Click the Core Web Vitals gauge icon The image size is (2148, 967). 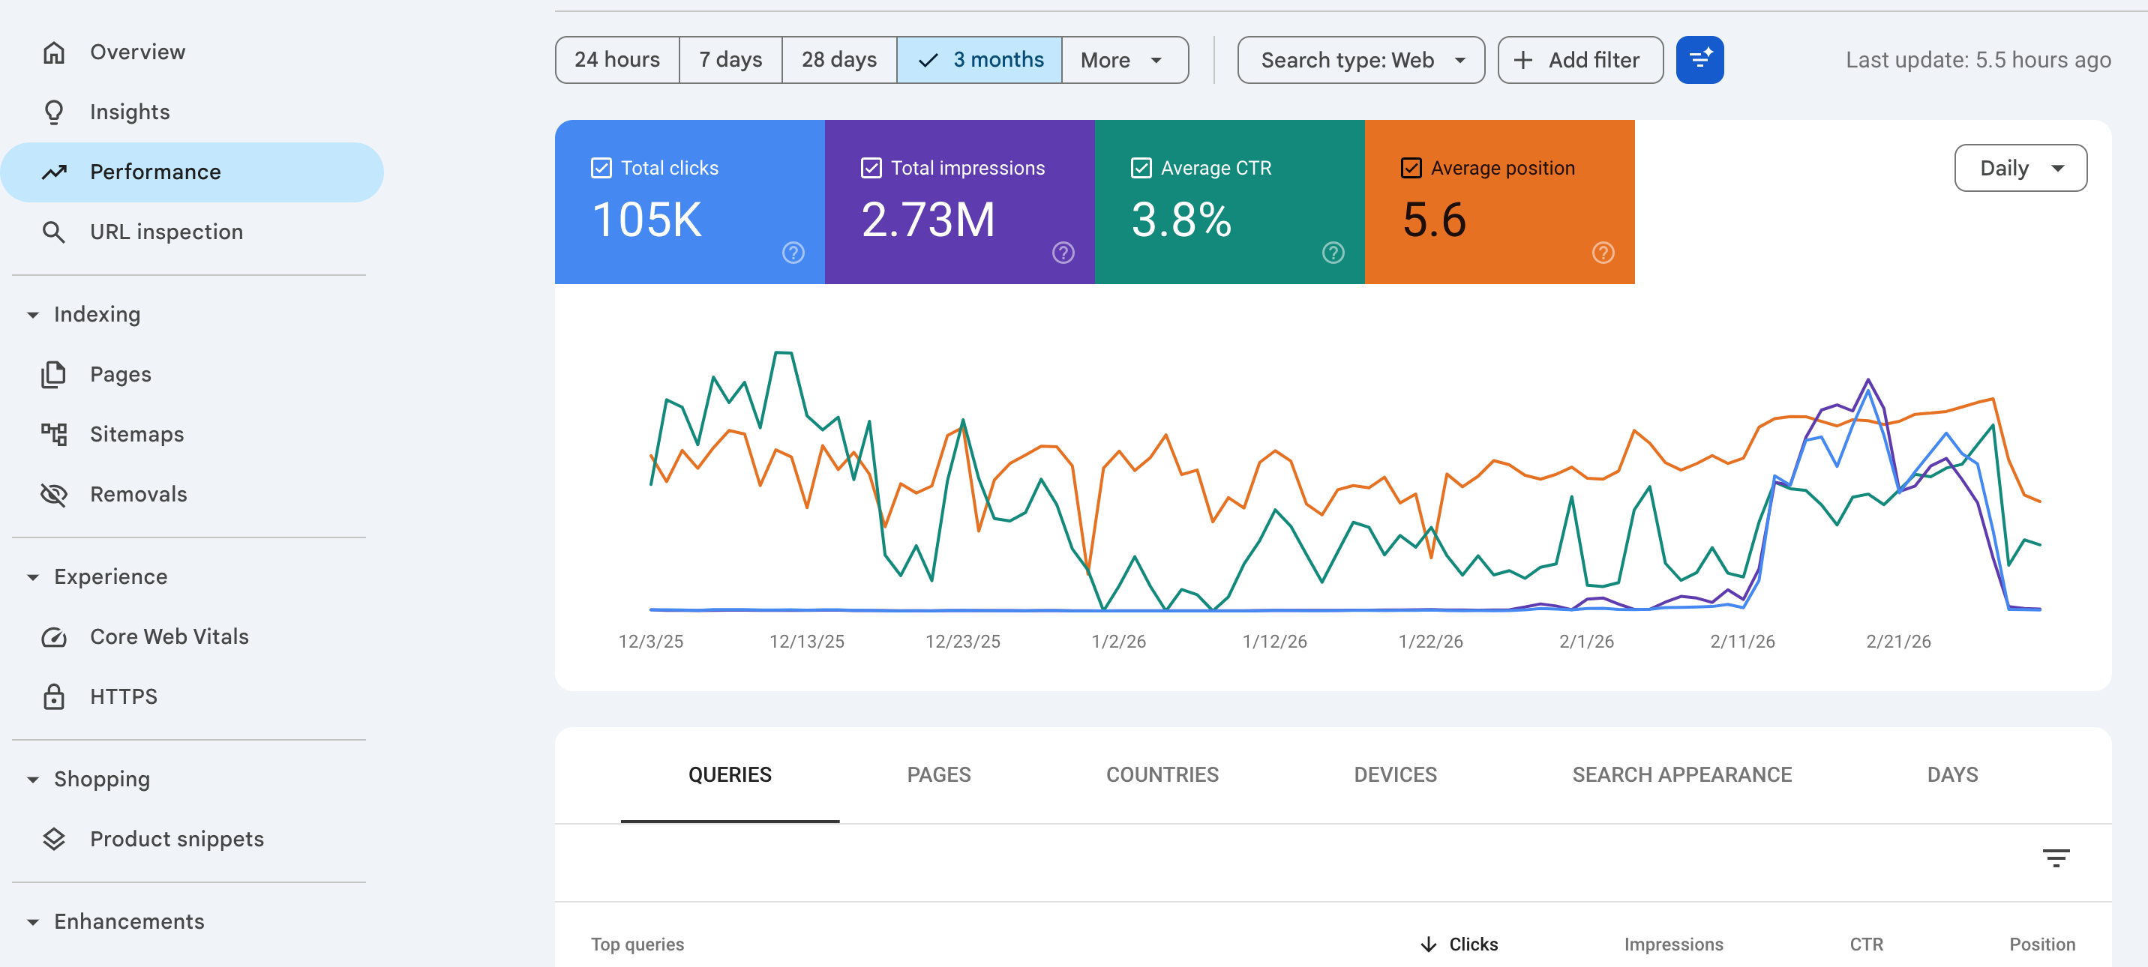54,637
